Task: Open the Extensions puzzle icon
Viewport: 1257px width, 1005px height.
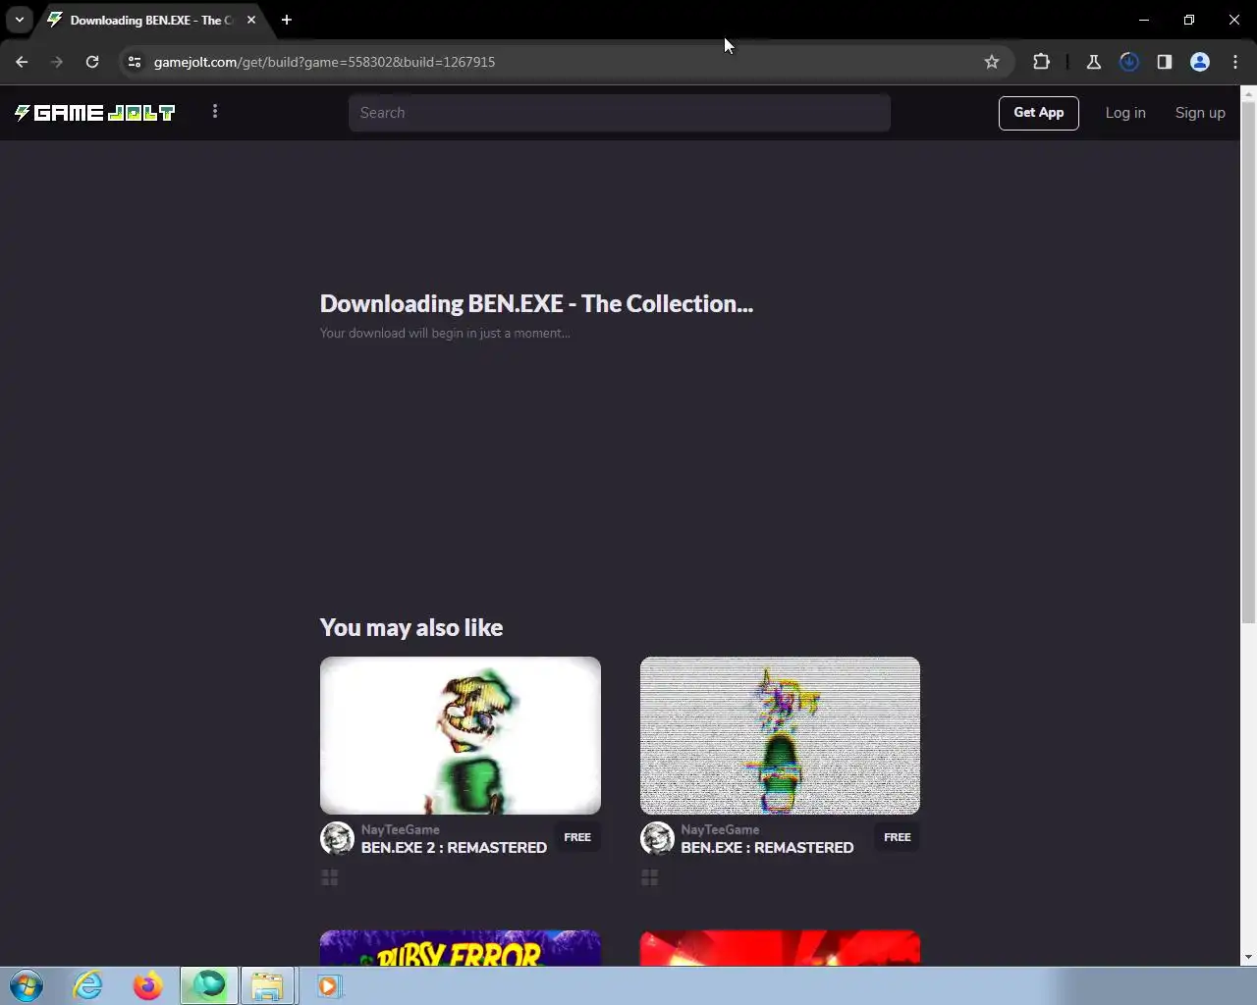Action: click(x=1042, y=62)
